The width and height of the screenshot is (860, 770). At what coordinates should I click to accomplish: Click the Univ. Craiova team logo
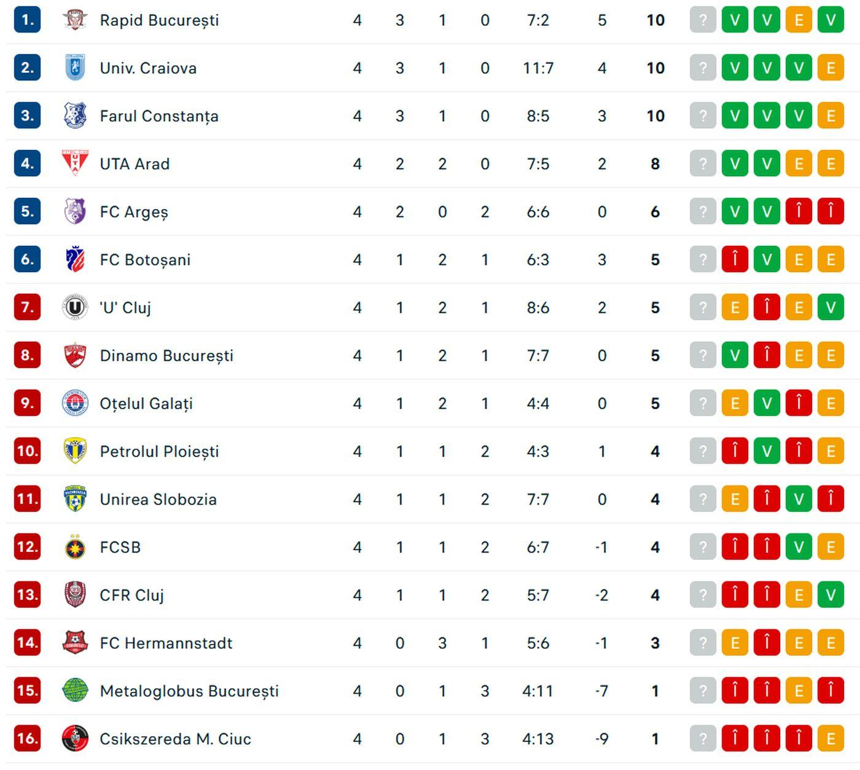[75, 68]
